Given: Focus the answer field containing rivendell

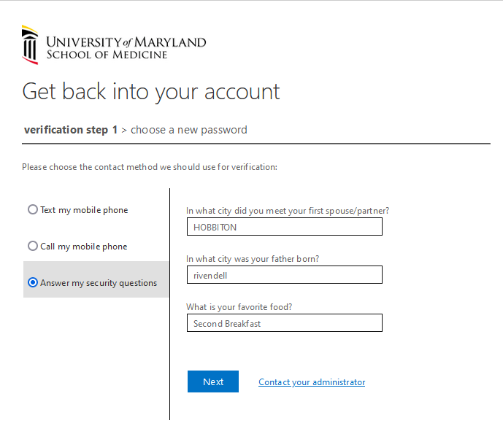Looking at the screenshot, I should [284, 275].
